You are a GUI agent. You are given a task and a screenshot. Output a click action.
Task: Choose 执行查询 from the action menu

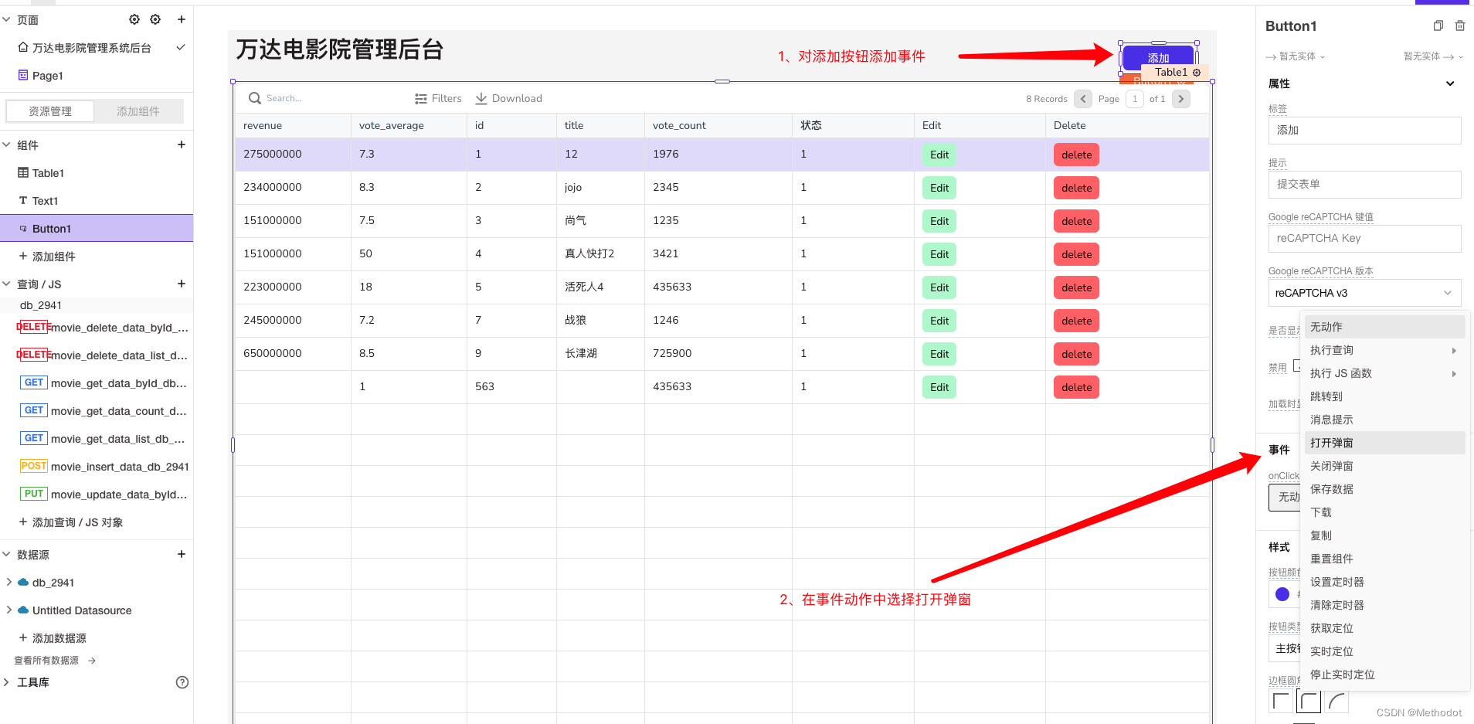[1384, 350]
